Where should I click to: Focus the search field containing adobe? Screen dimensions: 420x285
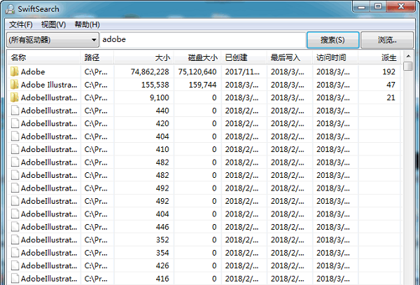203,40
